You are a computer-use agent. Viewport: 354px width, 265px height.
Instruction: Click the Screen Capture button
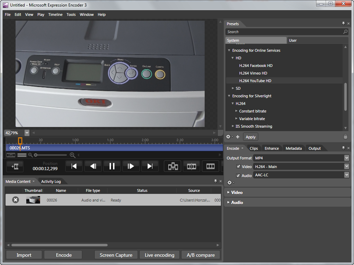point(116,255)
